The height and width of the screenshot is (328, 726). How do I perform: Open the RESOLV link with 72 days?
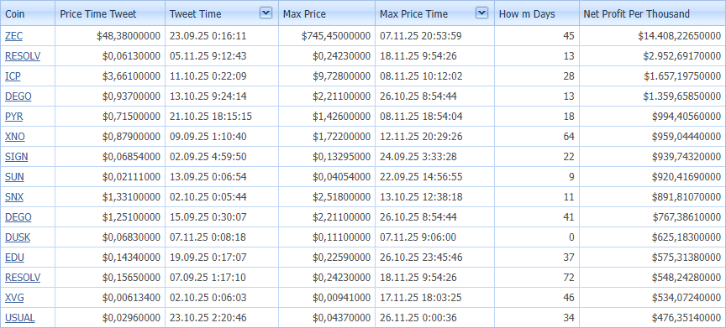(x=23, y=277)
